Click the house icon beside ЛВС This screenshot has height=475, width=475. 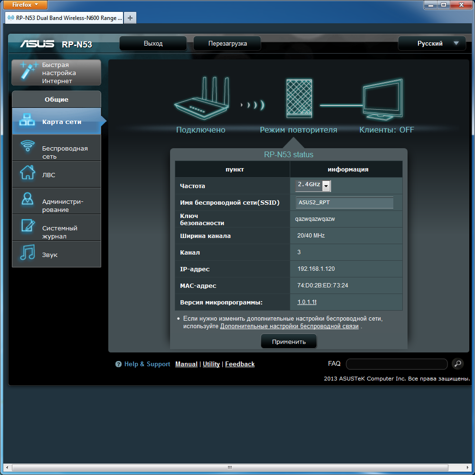pyautogui.click(x=28, y=172)
